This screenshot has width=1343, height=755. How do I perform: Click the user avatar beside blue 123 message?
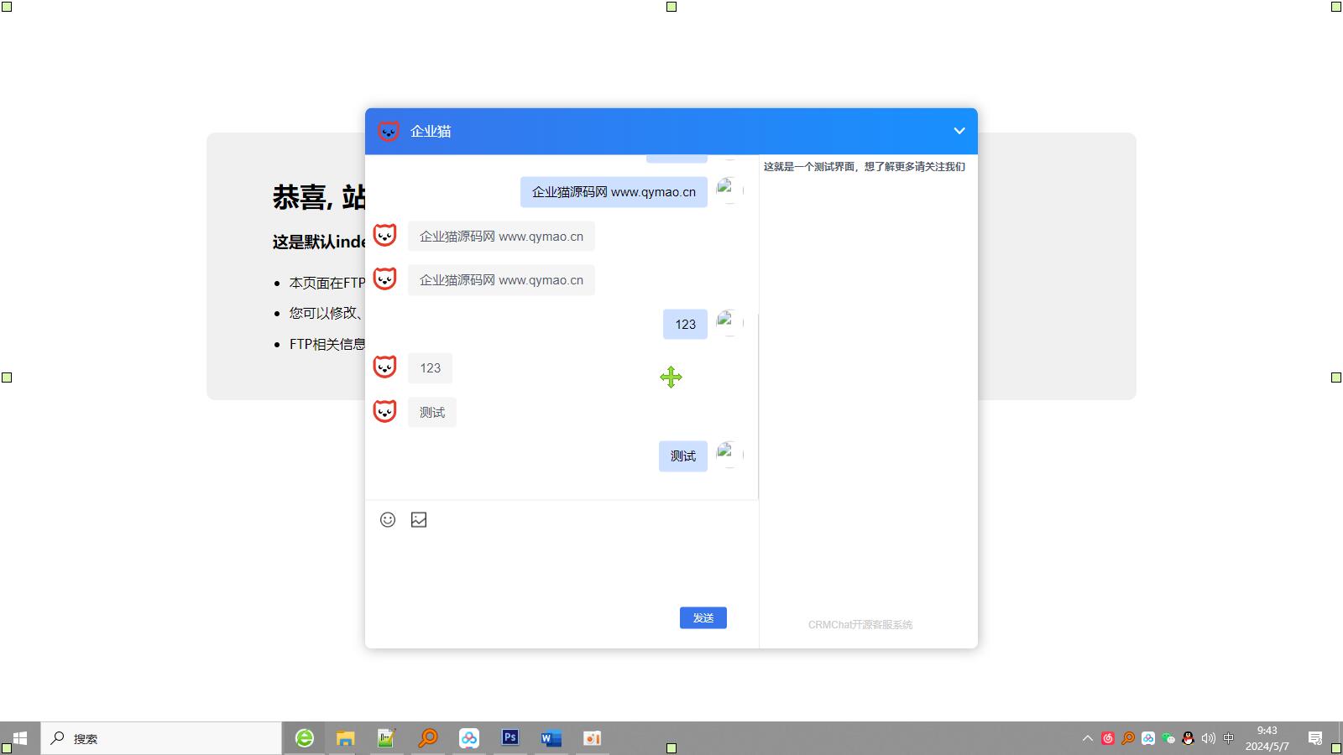(x=729, y=323)
